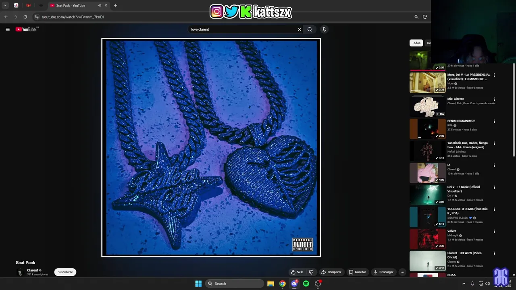This screenshot has height=290, width=516.
Task: Open the Clarent channel name link
Action: (32, 270)
